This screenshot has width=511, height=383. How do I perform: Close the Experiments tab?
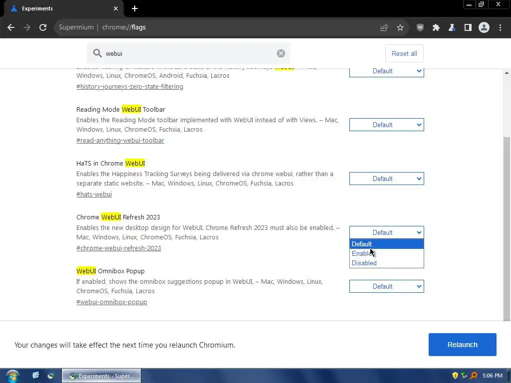116,8
